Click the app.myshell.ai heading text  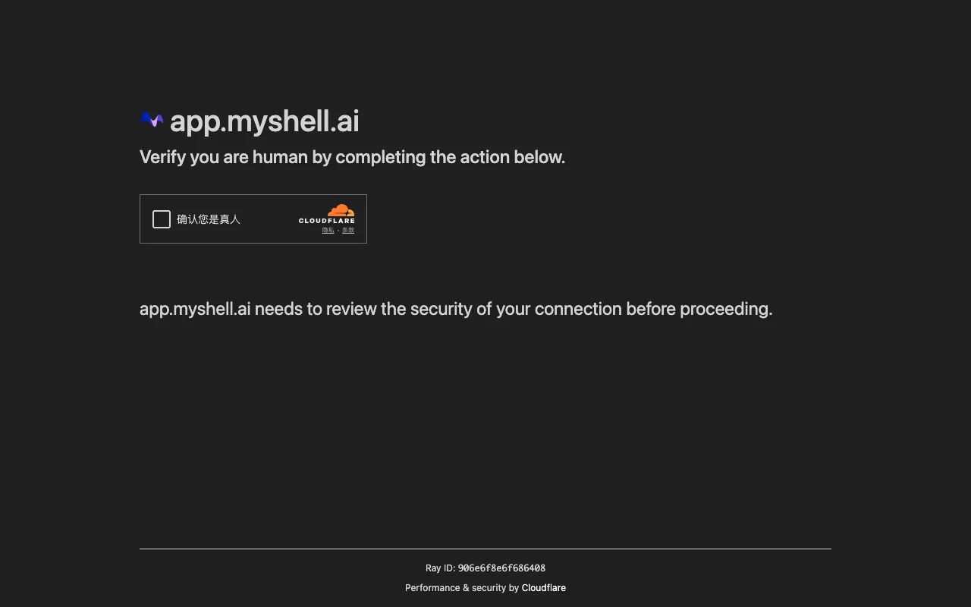pos(264,121)
